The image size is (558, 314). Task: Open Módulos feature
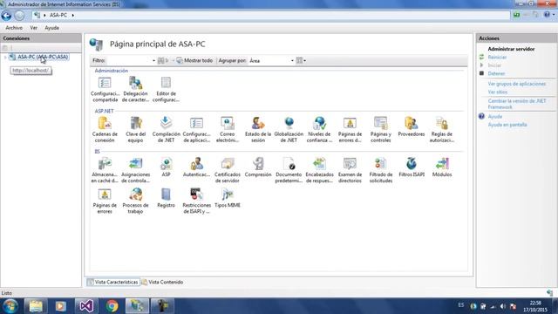(442, 167)
